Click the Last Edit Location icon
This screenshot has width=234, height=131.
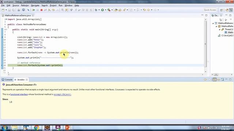click(x=144, y=10)
